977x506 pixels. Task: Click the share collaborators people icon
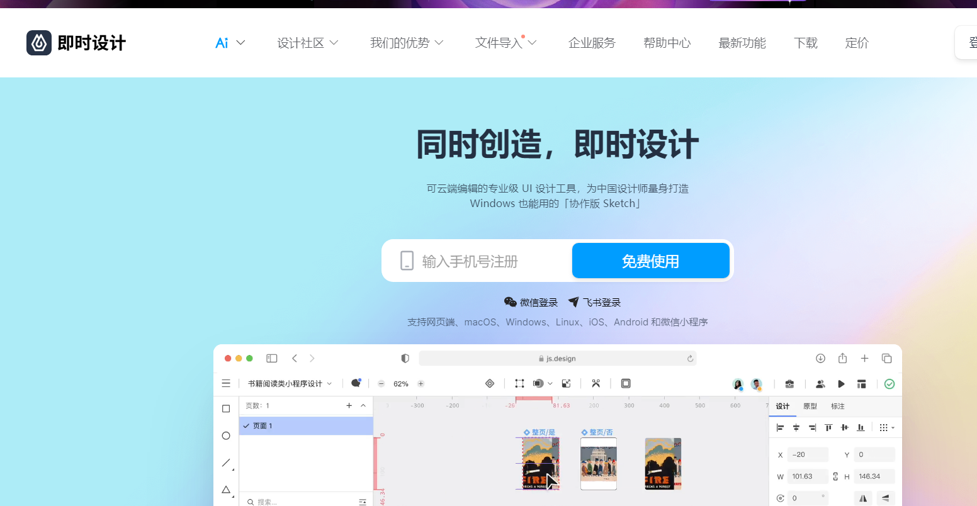(820, 384)
